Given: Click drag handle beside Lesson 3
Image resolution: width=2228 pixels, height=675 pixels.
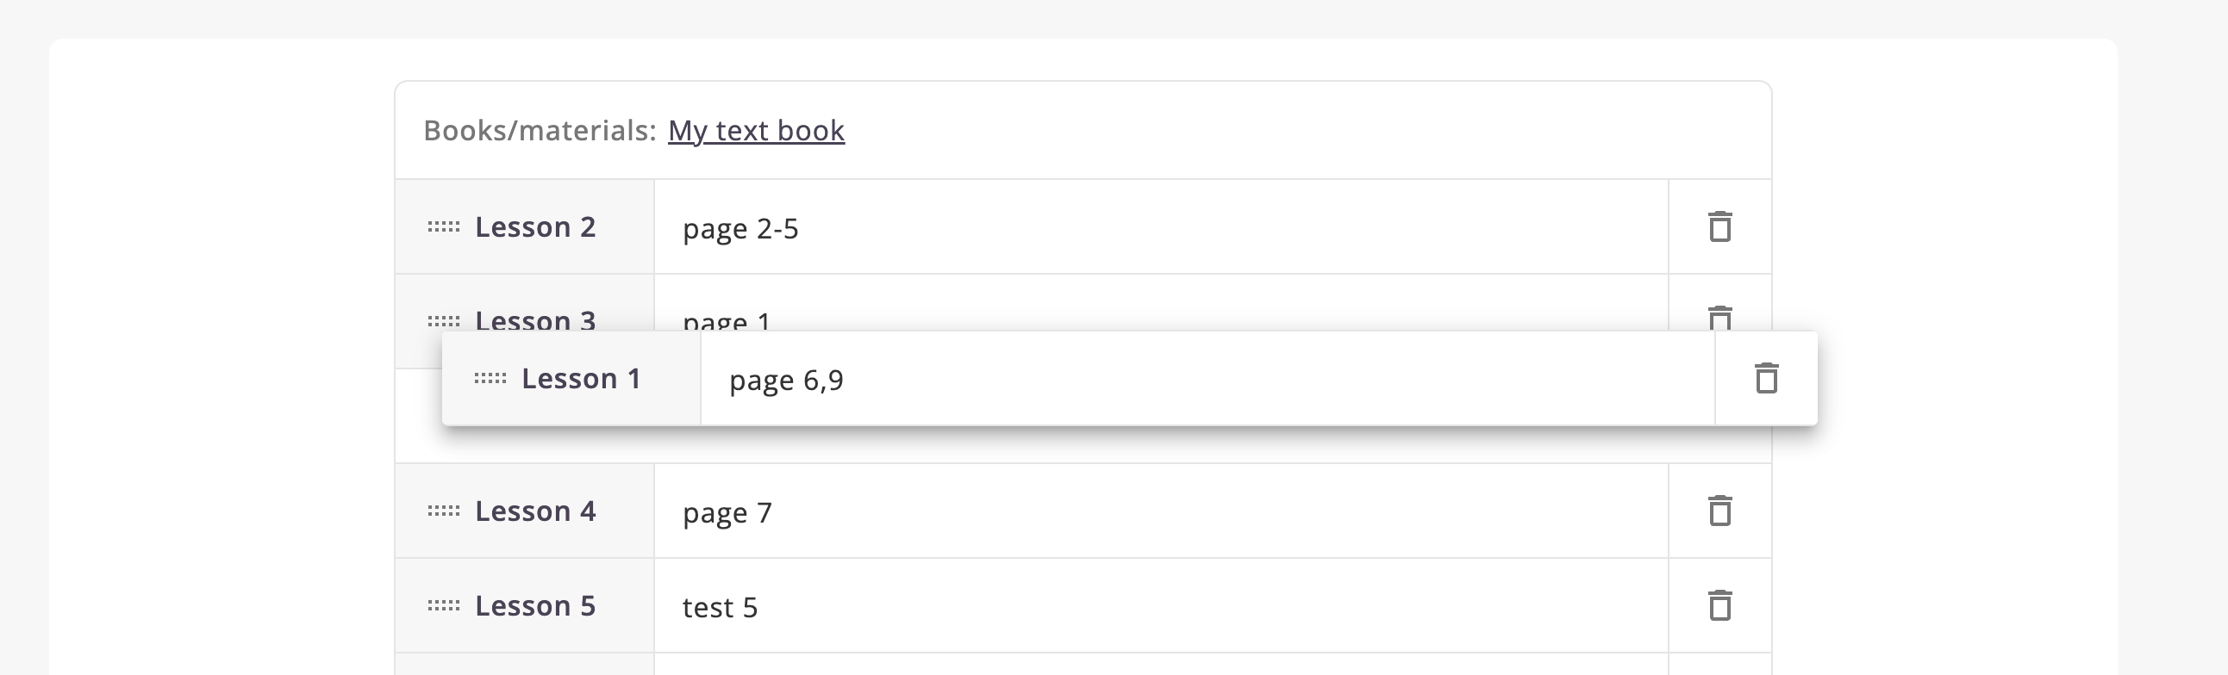Looking at the screenshot, I should tap(444, 321).
